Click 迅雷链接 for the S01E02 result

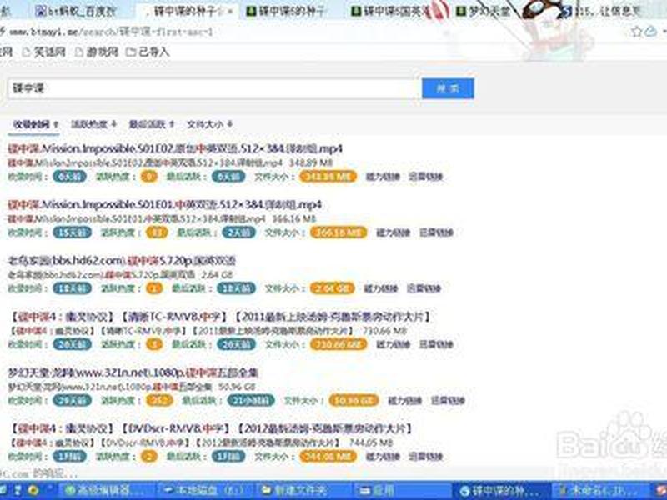pos(426,177)
